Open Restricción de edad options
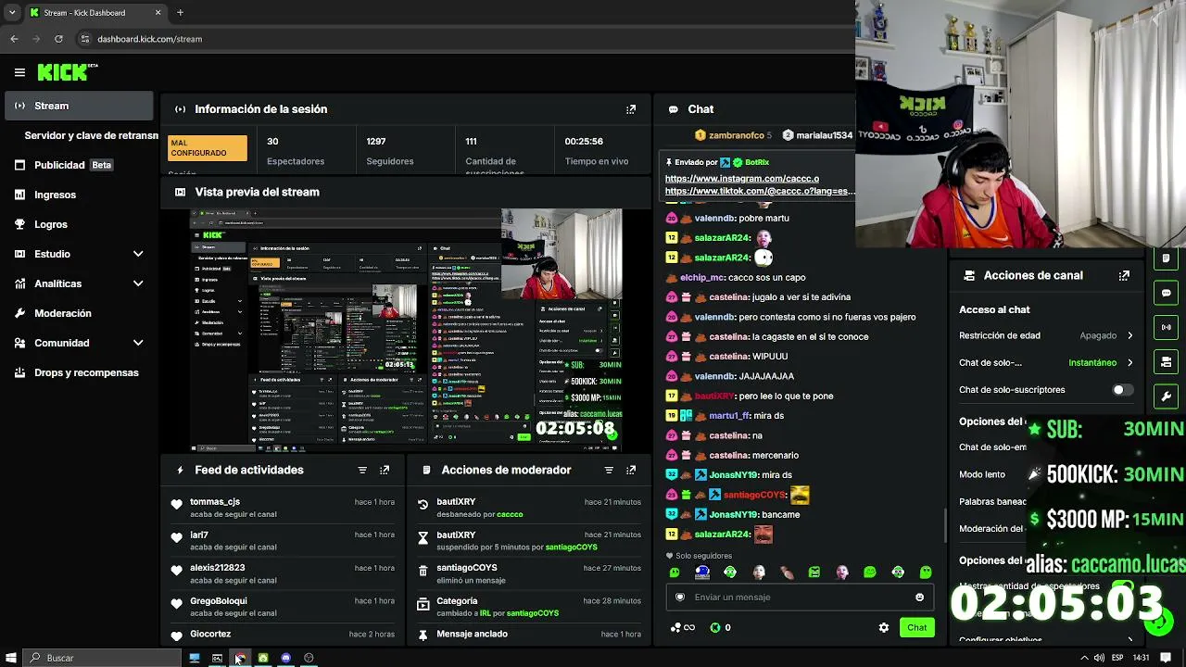 point(1046,335)
